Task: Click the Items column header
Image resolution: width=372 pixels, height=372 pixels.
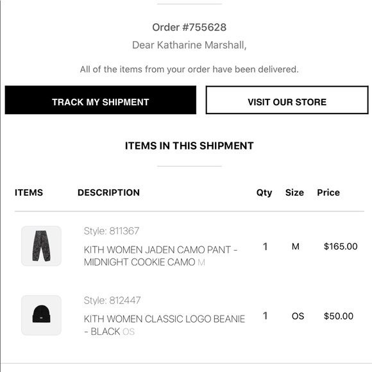Action: coord(29,192)
